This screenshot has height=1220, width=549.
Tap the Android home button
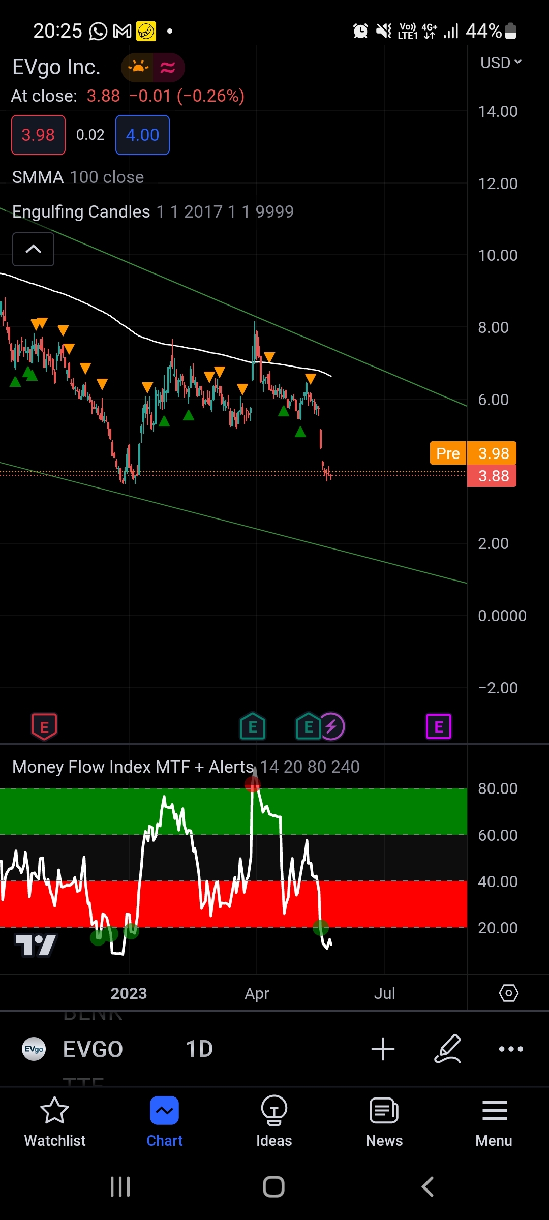(274, 1187)
